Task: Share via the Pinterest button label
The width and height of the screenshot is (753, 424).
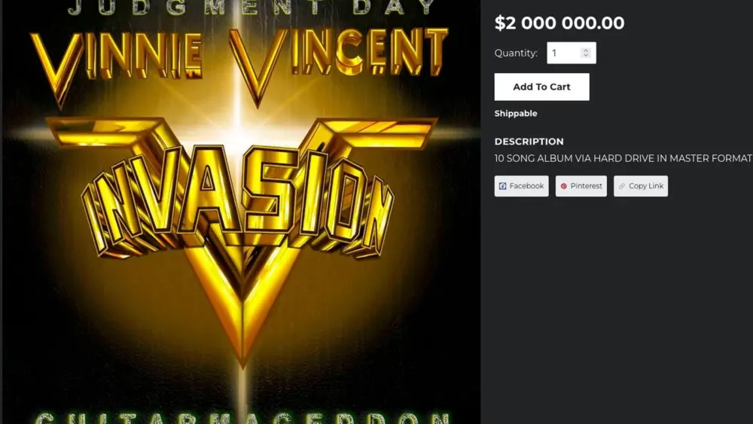Action: point(586,186)
